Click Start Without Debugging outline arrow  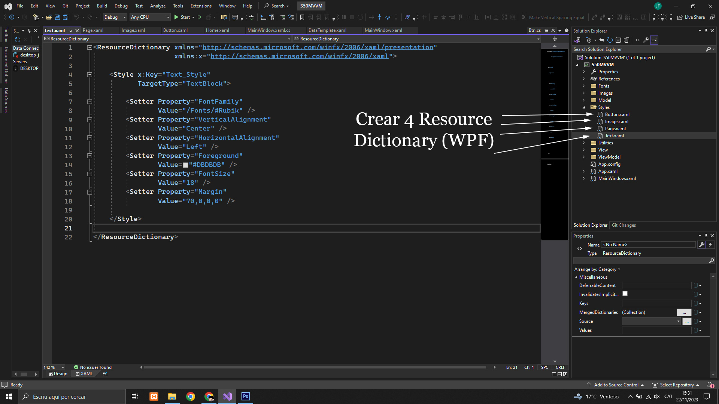tap(200, 17)
